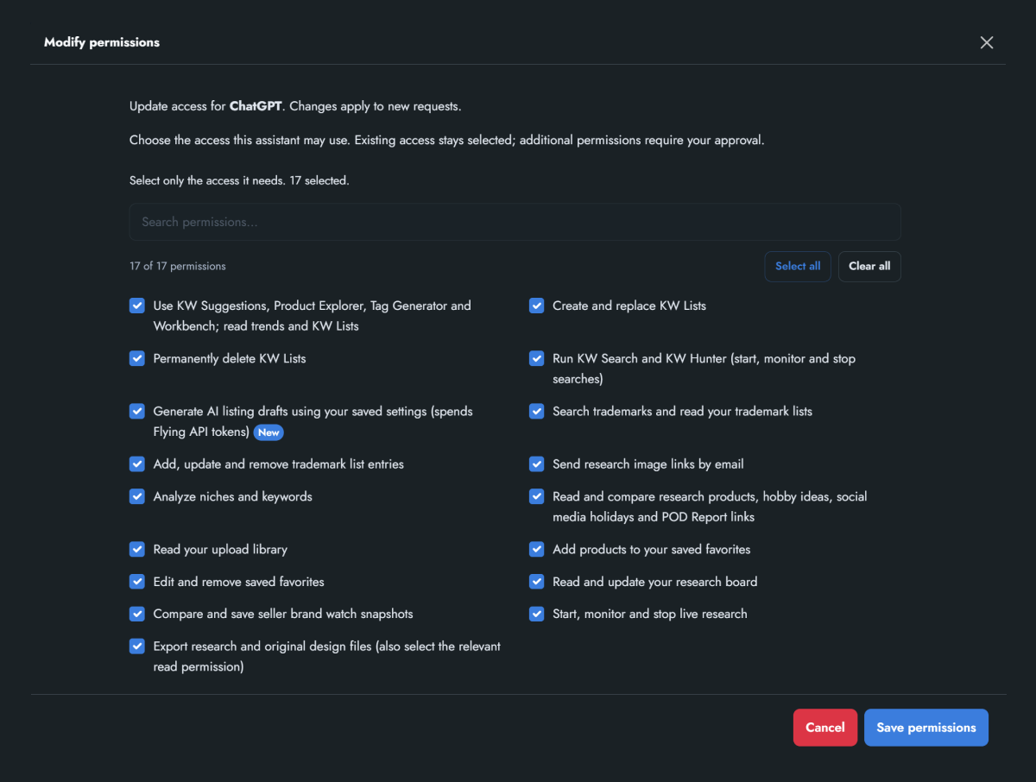Screen dimensions: 1036x782
Task: Click 'Choose the access this assistant may use' text
Action: (x=240, y=140)
